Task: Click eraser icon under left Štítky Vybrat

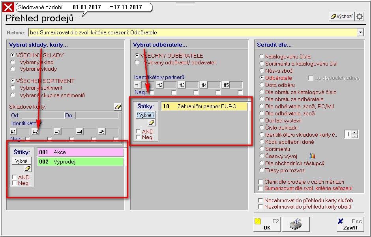Action: pos(28,169)
